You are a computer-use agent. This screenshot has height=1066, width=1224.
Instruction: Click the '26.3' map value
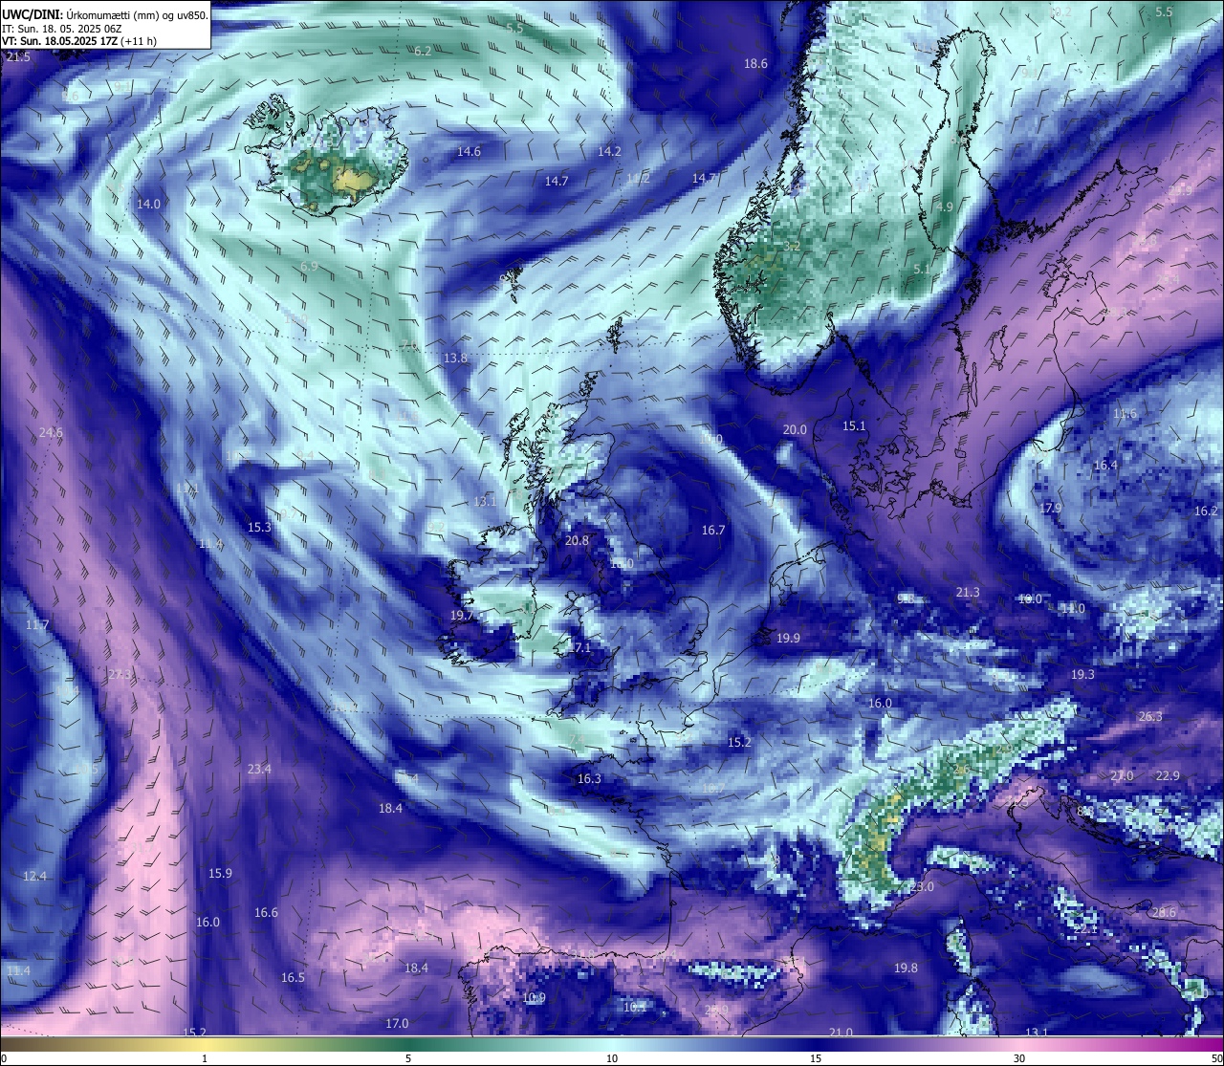1150,716
